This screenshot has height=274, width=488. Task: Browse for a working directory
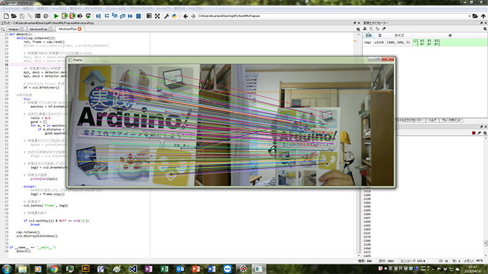475,16
